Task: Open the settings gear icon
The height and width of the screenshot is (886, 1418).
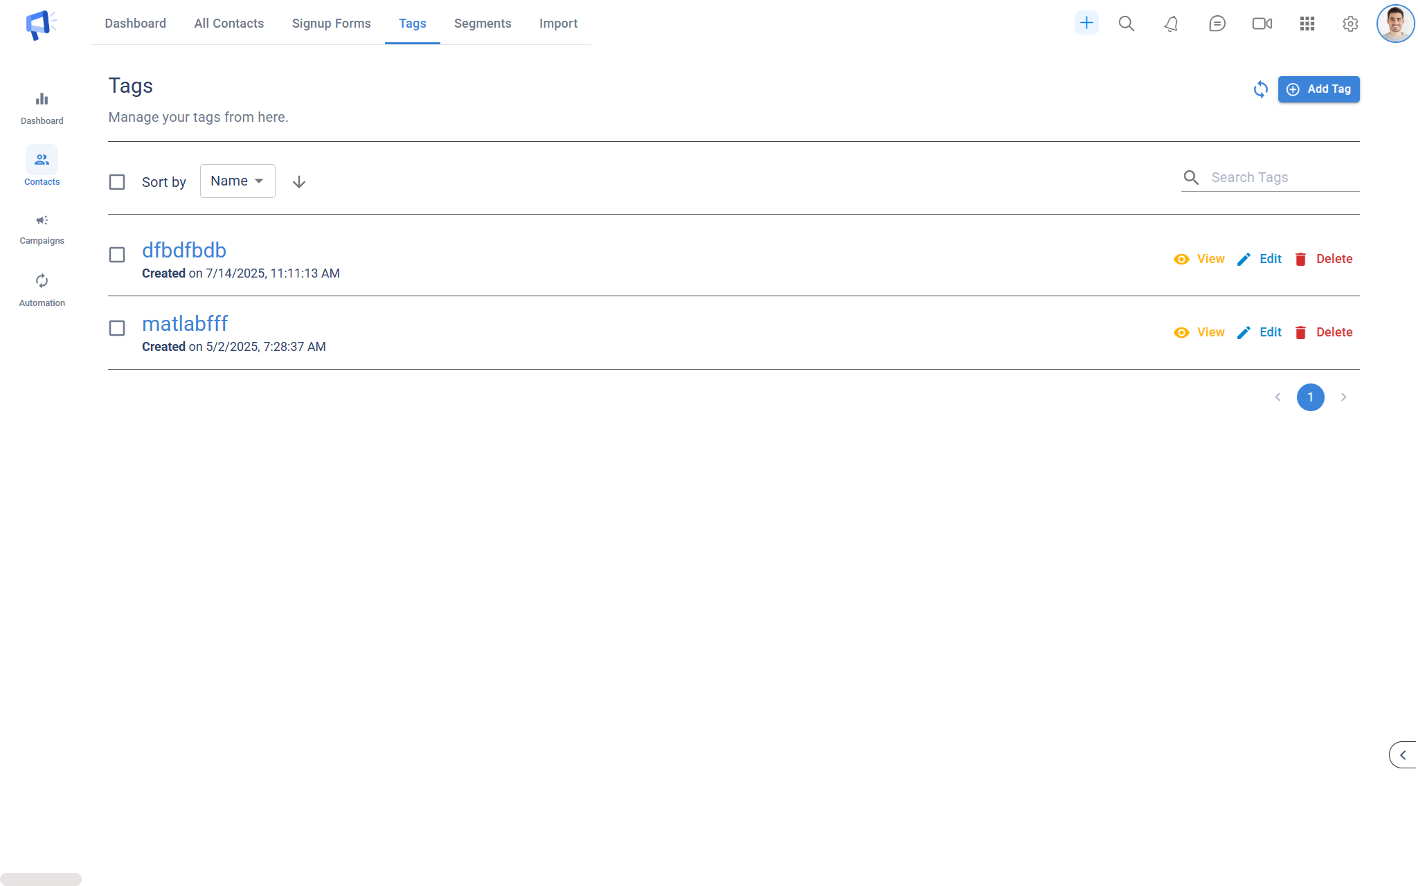Action: [x=1349, y=24]
